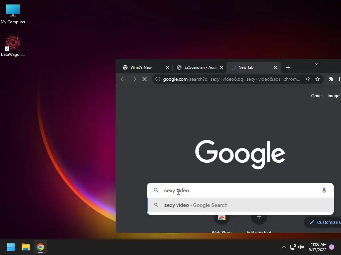Bookmark this tab with the star

(x=318, y=79)
